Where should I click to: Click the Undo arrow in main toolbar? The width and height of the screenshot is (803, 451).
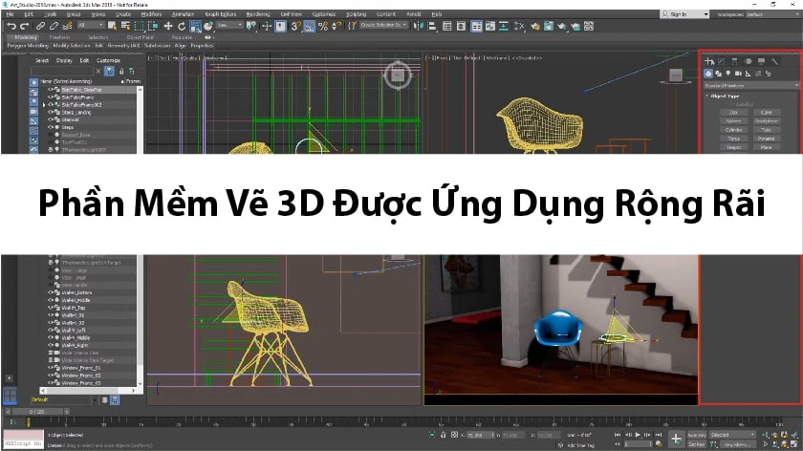click(11, 26)
